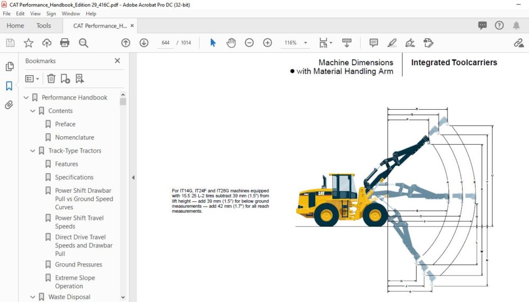The width and height of the screenshot is (529, 302).
Task: Click the stamp/rotate tool icon
Action: tap(428, 42)
